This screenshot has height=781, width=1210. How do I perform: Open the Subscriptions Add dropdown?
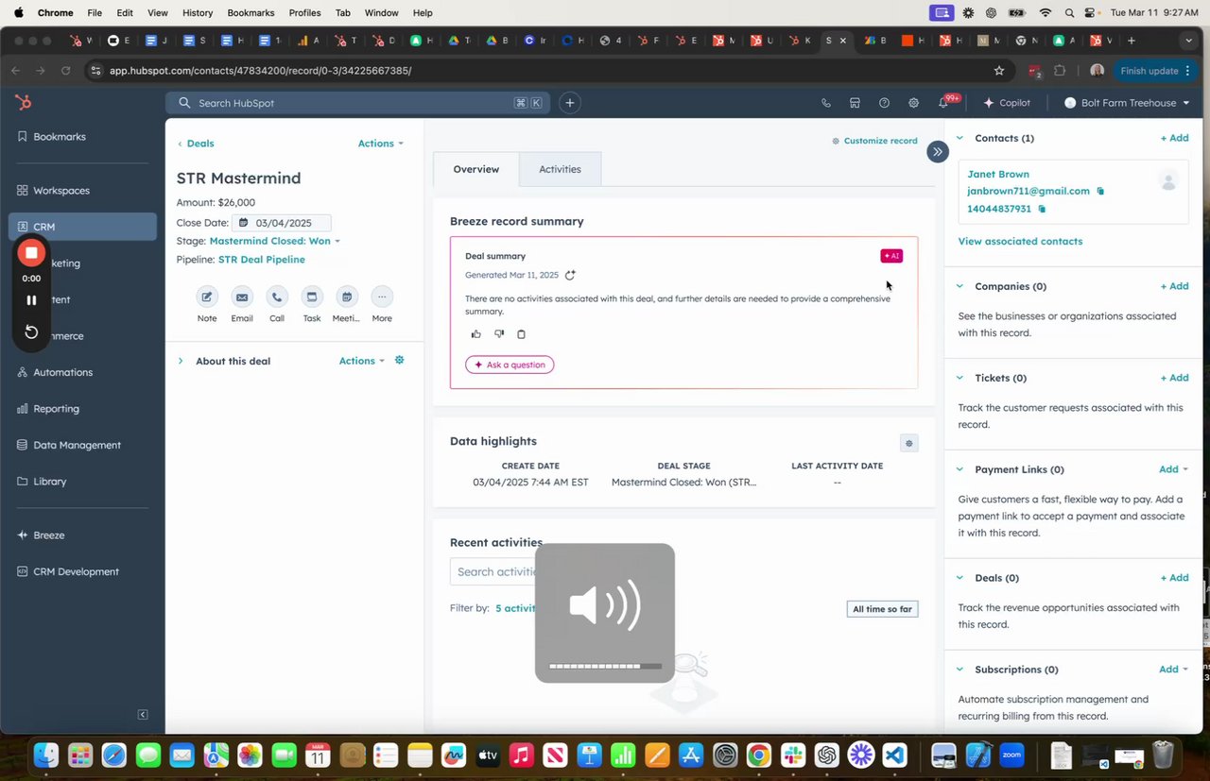1173,670
